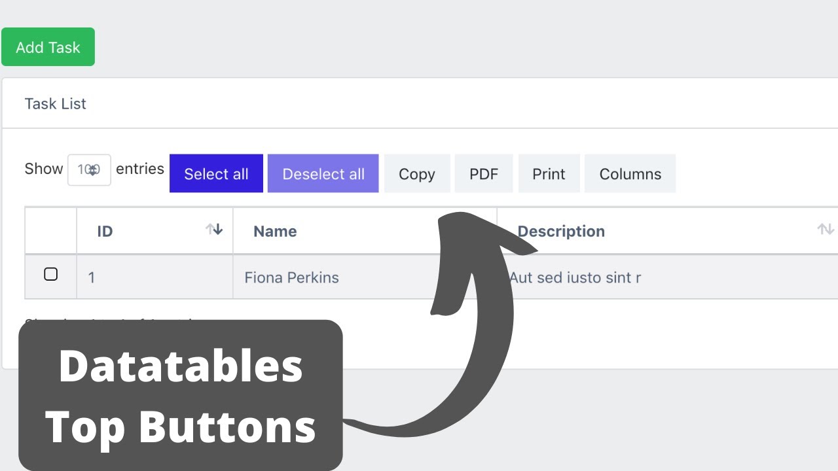
Task: Click the Task List card header
Action: [420, 103]
